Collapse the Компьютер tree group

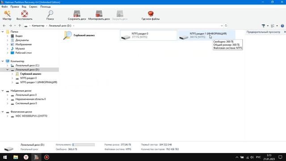(x=3, y=61)
